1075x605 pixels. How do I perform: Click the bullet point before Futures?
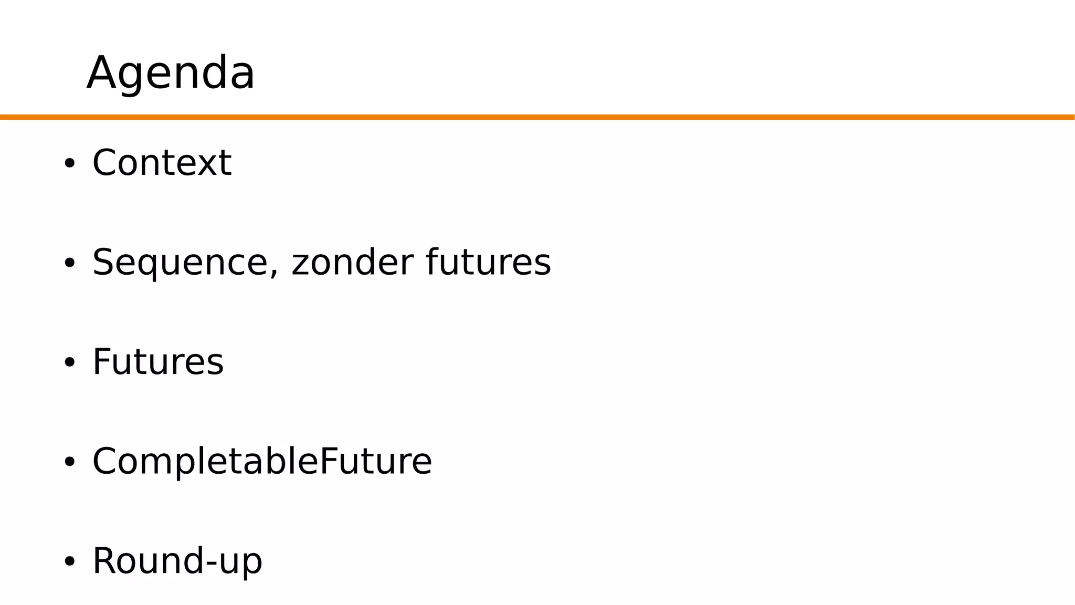tap(69, 362)
